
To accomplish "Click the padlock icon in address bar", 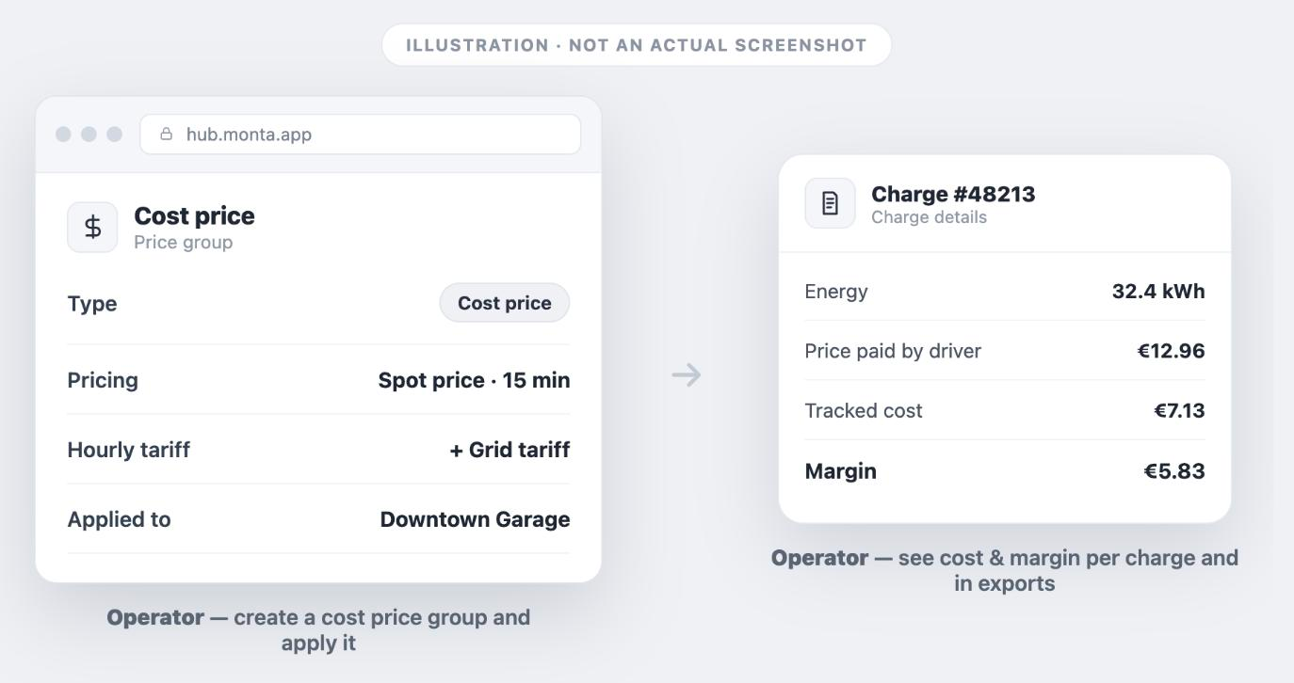I will (167, 134).
